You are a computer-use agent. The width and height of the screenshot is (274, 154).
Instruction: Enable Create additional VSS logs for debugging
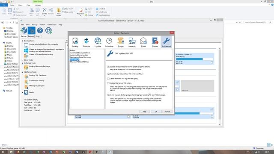(x=108, y=79)
